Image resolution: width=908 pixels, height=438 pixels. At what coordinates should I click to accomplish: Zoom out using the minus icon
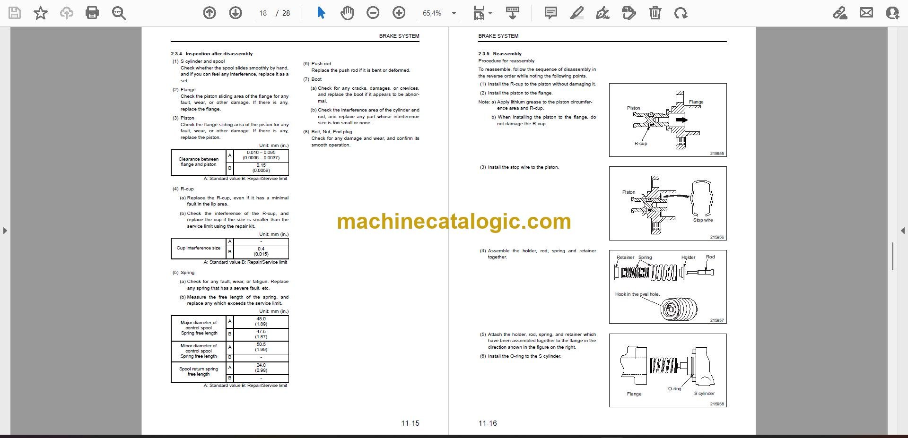(x=373, y=13)
